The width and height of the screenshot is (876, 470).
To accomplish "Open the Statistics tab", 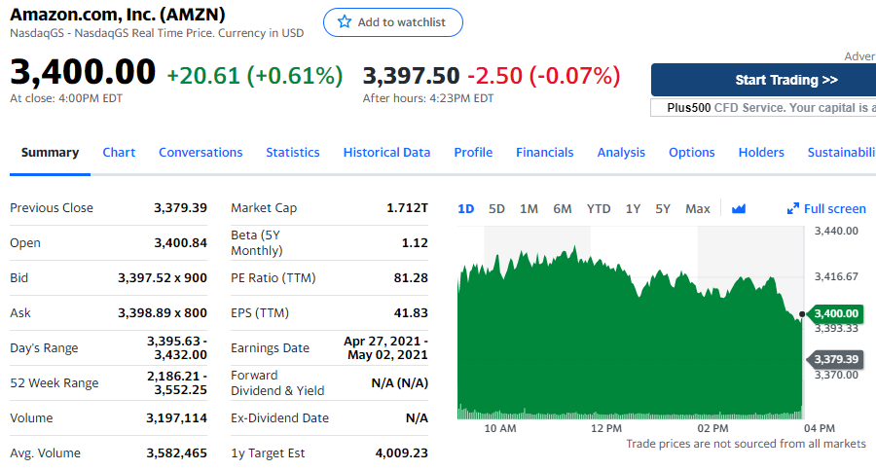I will 293,153.
